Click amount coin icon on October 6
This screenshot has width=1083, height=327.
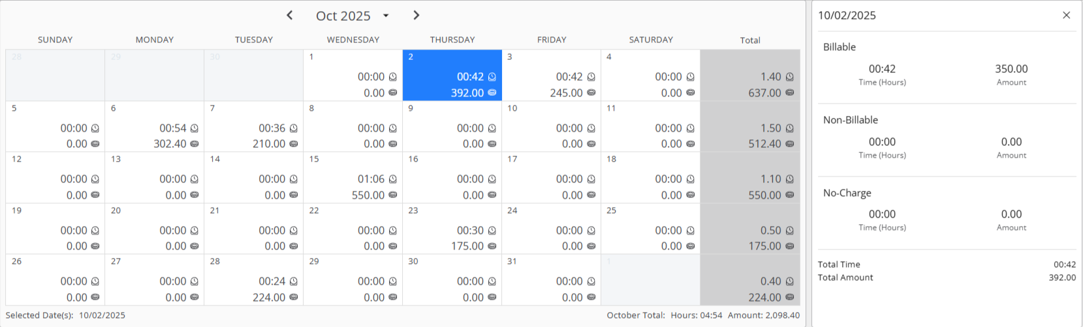pyautogui.click(x=195, y=144)
